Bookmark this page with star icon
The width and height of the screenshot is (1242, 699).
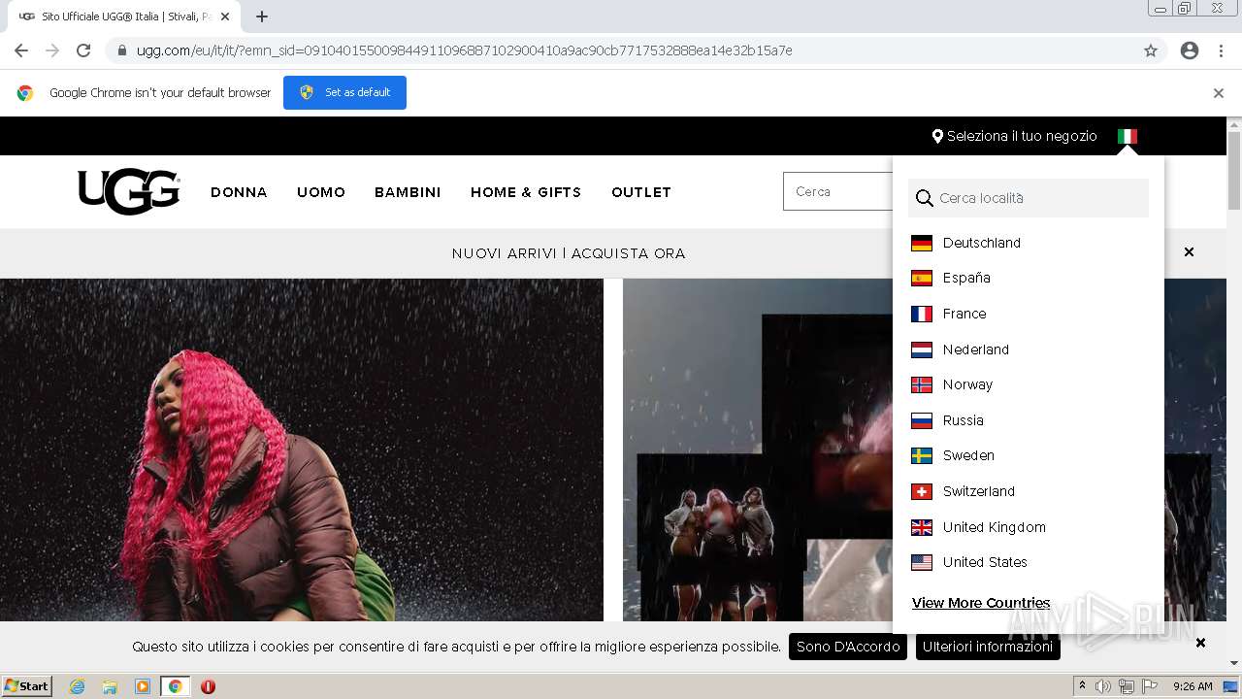pyautogui.click(x=1151, y=50)
